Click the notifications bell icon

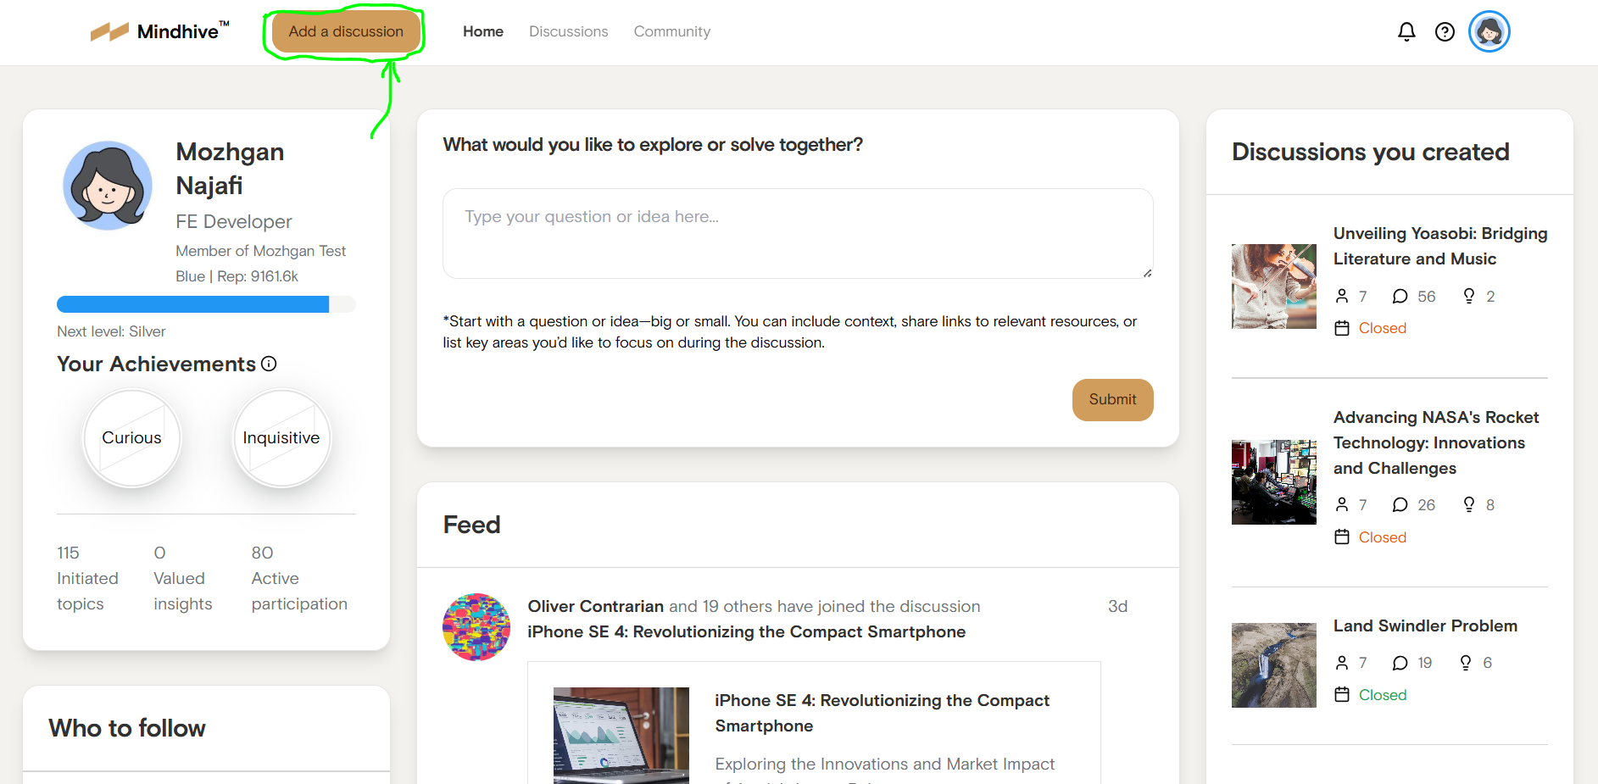[x=1406, y=31]
